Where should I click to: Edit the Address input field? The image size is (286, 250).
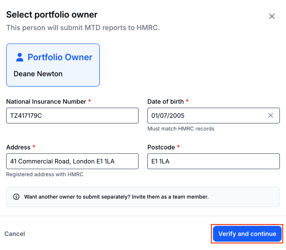(x=72, y=161)
